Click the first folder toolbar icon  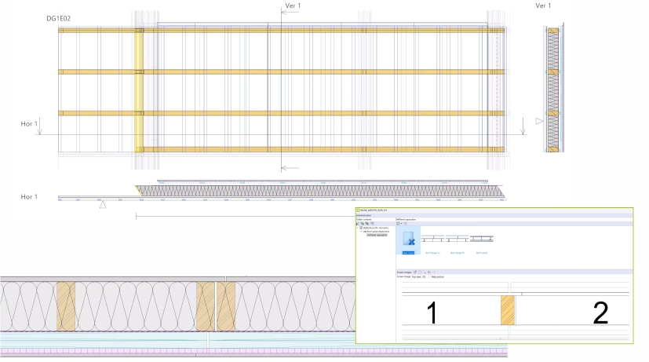click(359, 223)
